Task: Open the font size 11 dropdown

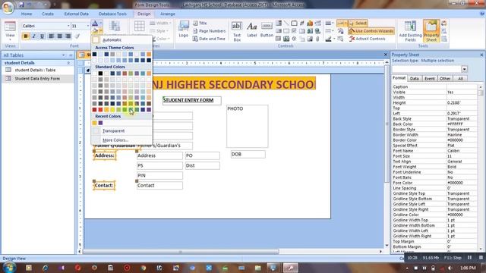Action: coord(88,26)
